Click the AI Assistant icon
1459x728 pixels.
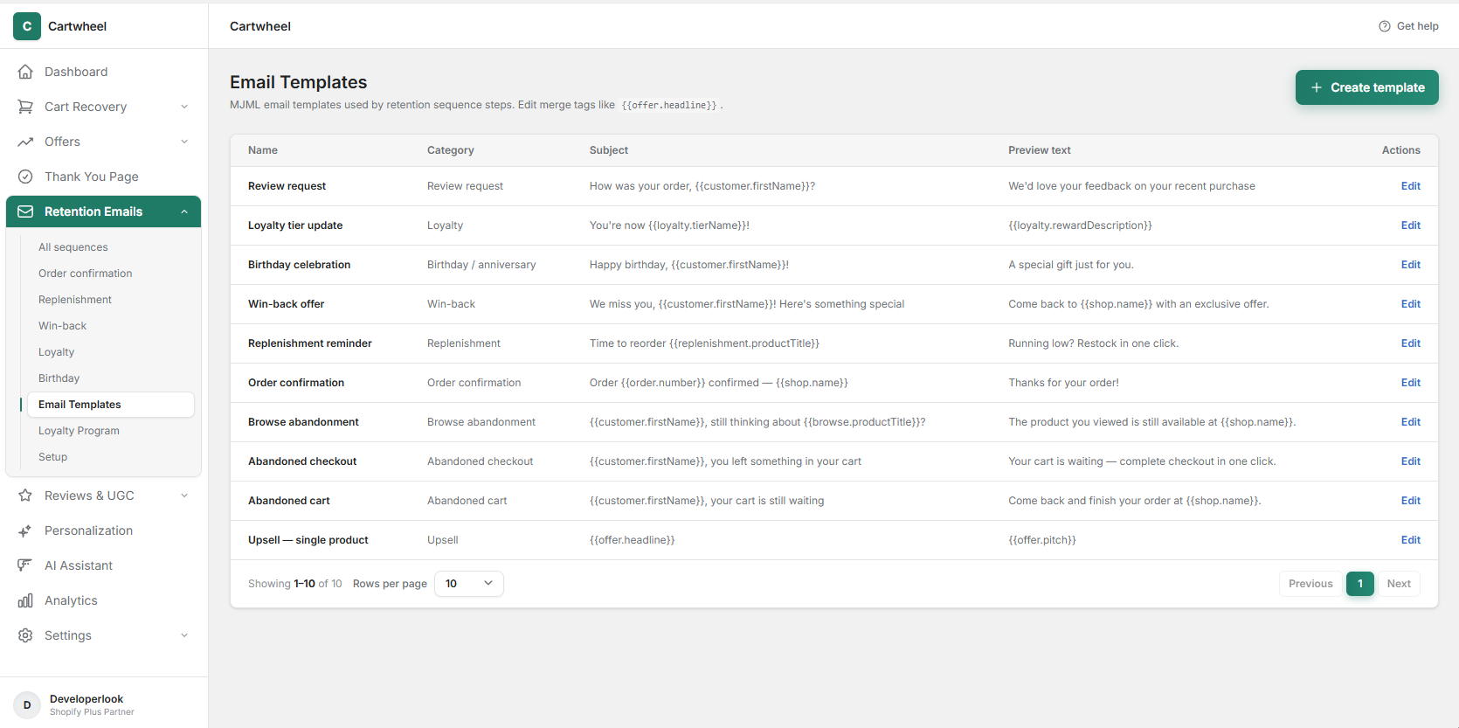[x=25, y=565]
